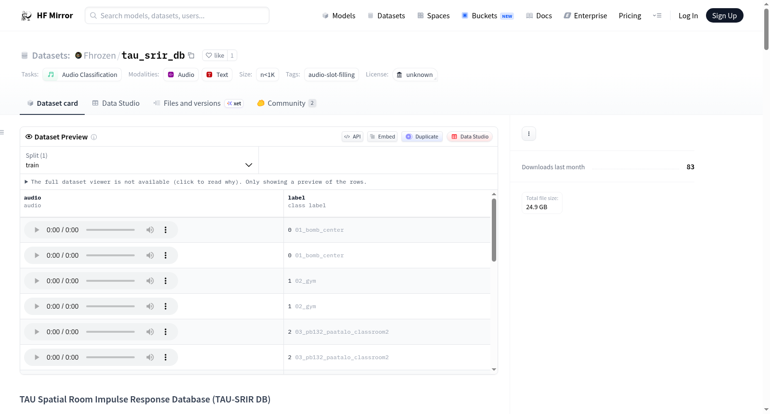Mute audio in second 03_pb132_paatalo_classroom2 row

click(x=150, y=357)
